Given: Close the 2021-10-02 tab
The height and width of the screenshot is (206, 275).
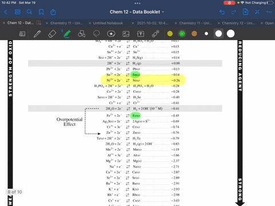Looking at the screenshot, I should coord(133,23).
